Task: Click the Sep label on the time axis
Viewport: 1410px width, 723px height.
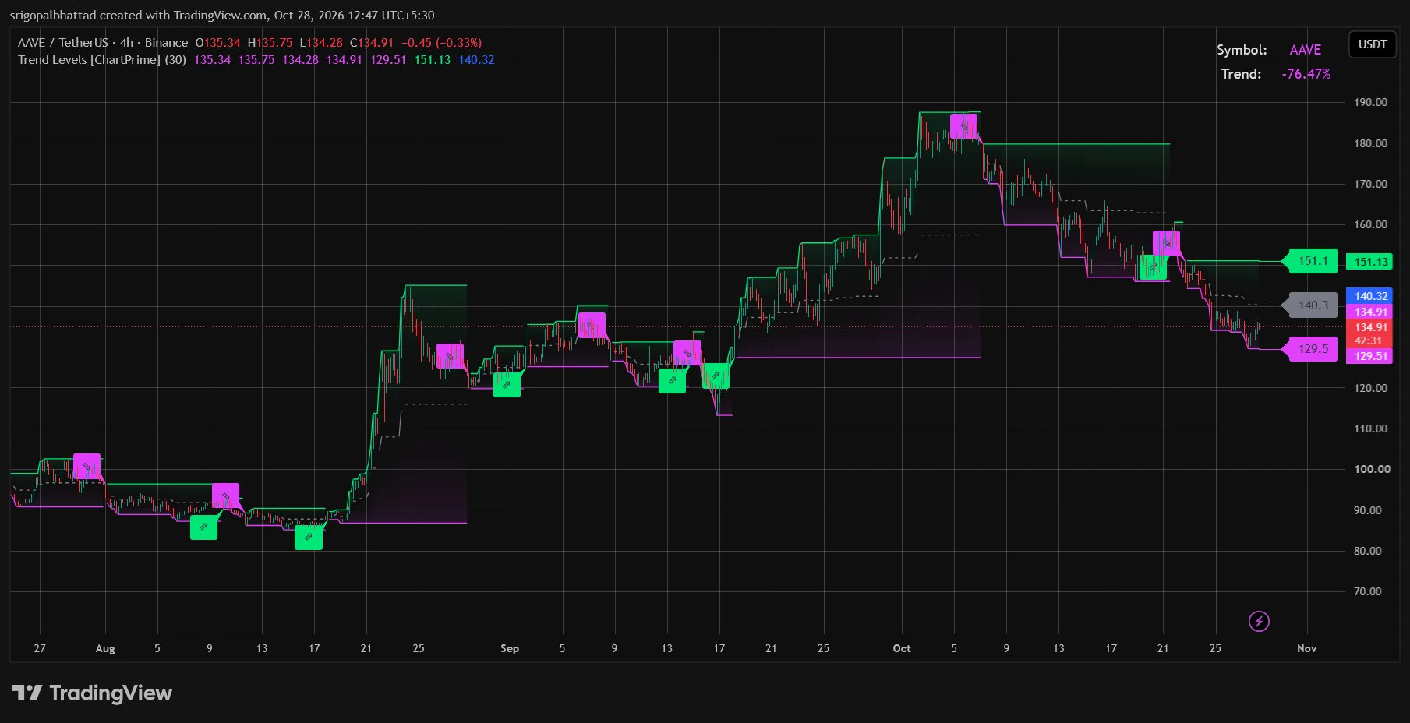Action: click(510, 648)
